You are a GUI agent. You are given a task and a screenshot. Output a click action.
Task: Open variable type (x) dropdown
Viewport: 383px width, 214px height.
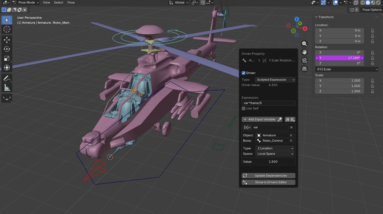(247, 127)
